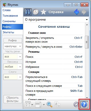The height and width of the screenshot is (111, 91).
Task: Click the Ctrl+J shortcut text
Action: point(79,67)
